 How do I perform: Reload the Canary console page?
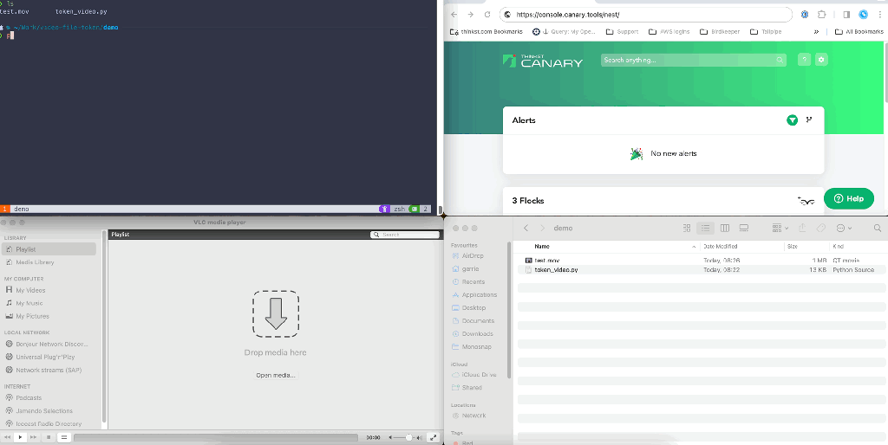[487, 15]
